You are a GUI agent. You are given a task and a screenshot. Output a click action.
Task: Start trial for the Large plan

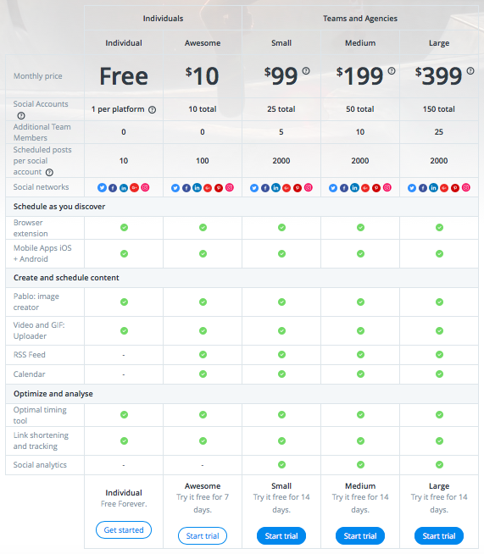(439, 536)
